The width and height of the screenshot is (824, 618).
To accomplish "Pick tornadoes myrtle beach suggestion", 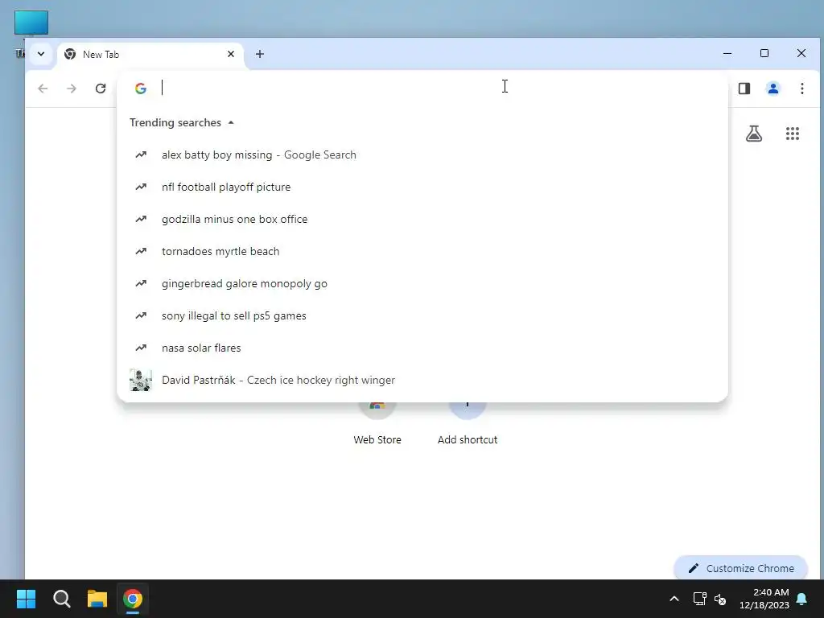I will (422, 251).
